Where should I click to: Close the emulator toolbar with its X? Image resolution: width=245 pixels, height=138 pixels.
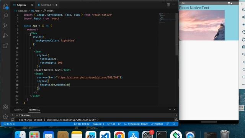point(242,4)
